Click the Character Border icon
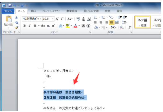 pyautogui.click(x=89, y=19)
